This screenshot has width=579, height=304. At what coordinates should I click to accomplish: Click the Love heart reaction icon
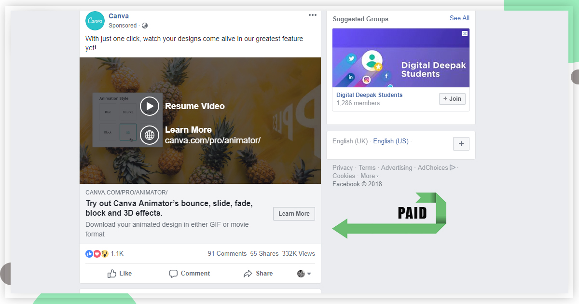pyautogui.click(x=96, y=253)
